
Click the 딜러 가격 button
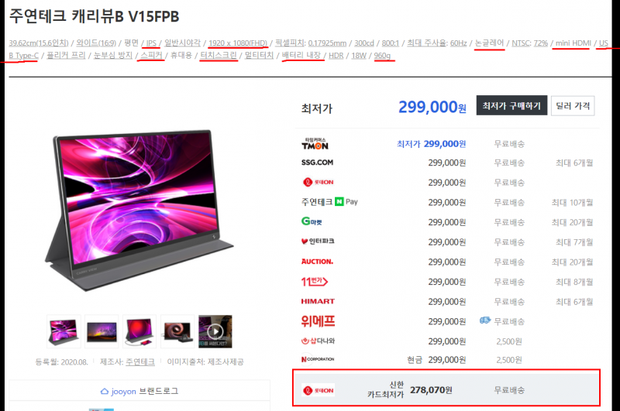coord(573,105)
